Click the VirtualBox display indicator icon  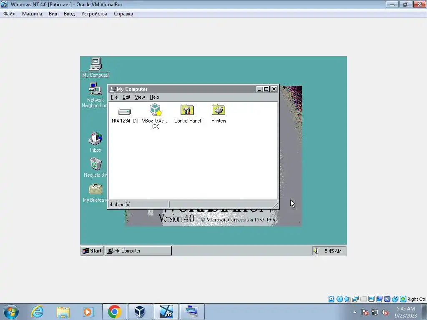(x=371, y=299)
